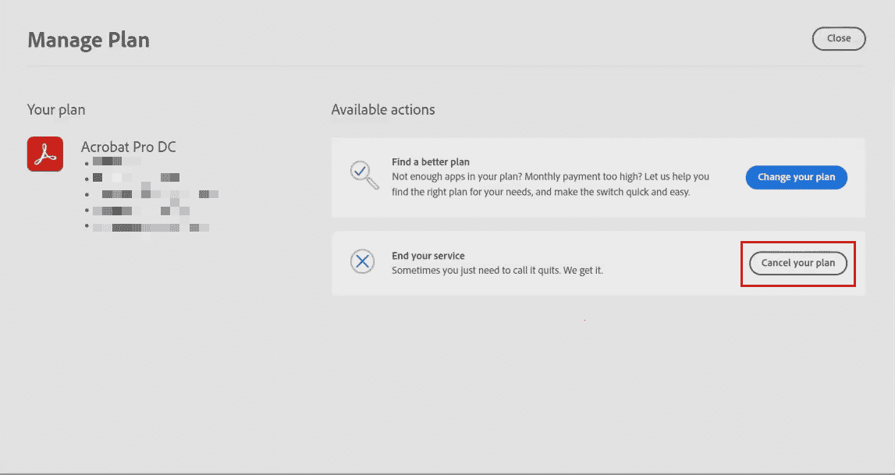The height and width of the screenshot is (475, 895).
Task: Click the Manage Plan page heading
Action: point(88,40)
